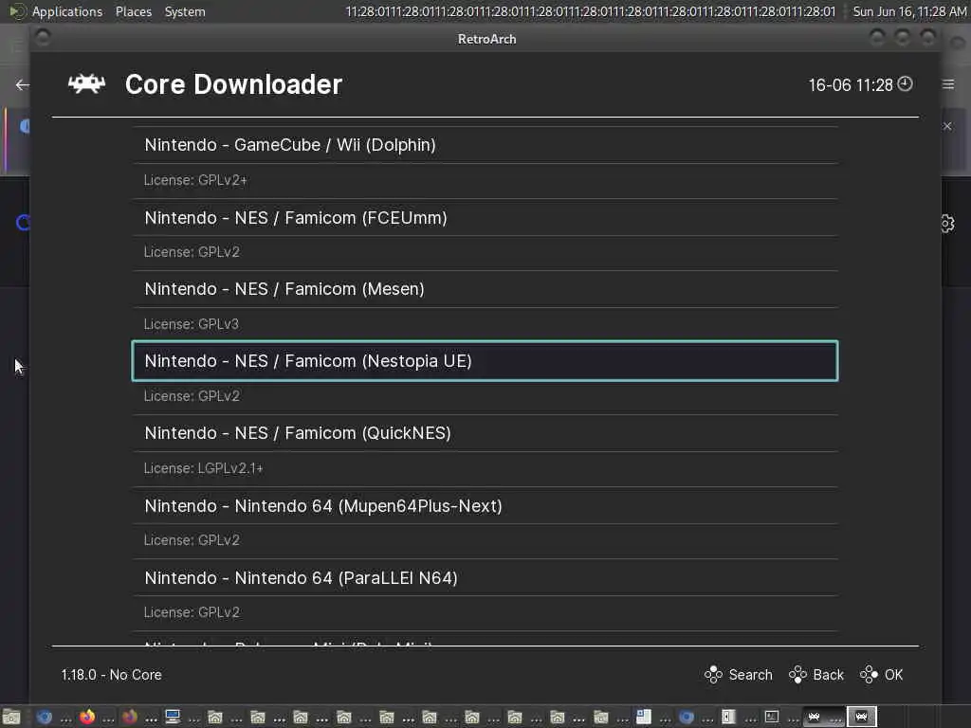Click the RetroArch invader logo in the header
The height and width of the screenshot is (728, 971).
tap(86, 83)
